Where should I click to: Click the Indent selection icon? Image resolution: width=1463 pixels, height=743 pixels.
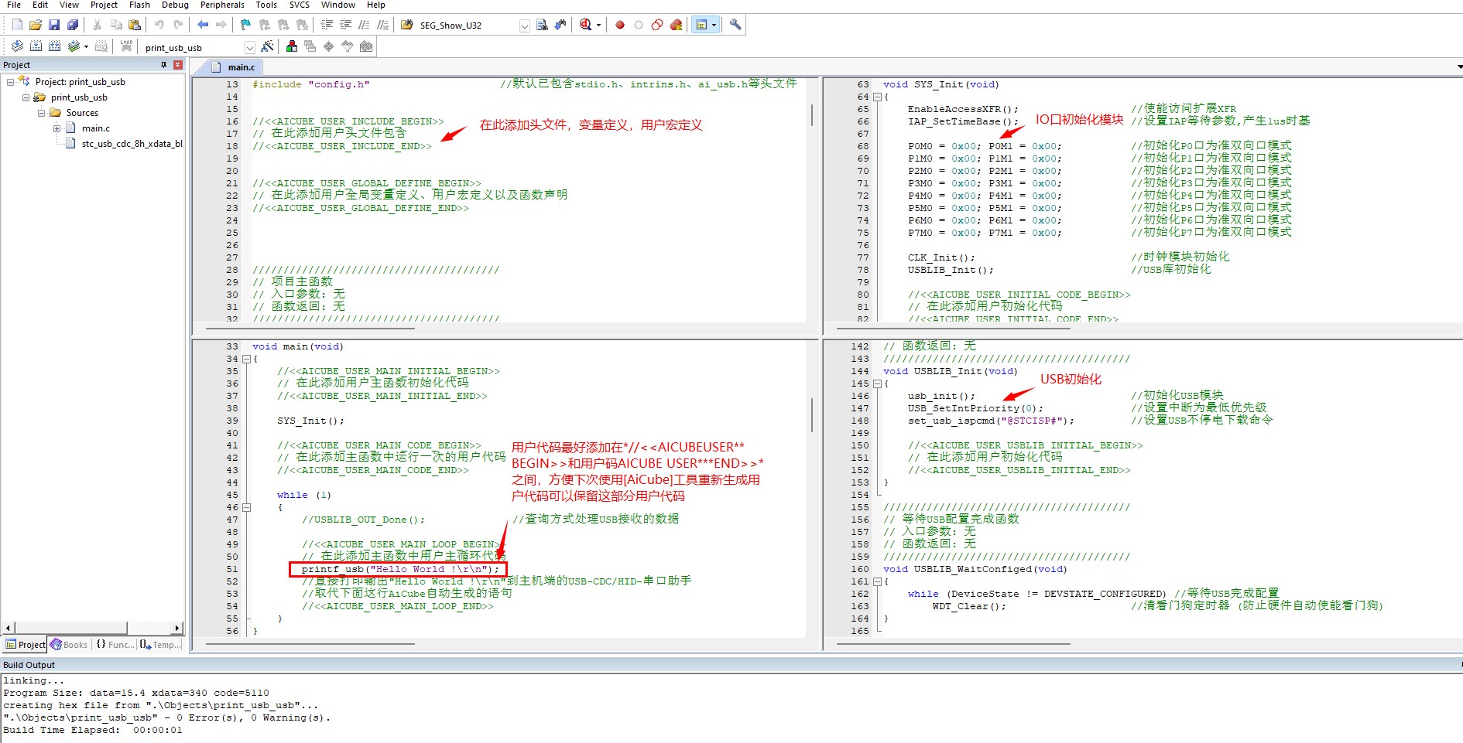pos(327,25)
